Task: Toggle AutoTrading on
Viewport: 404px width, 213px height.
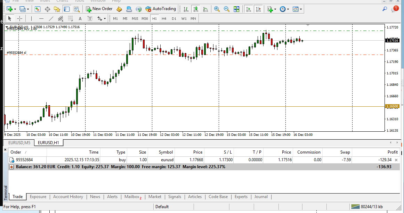Action: tap(161, 9)
